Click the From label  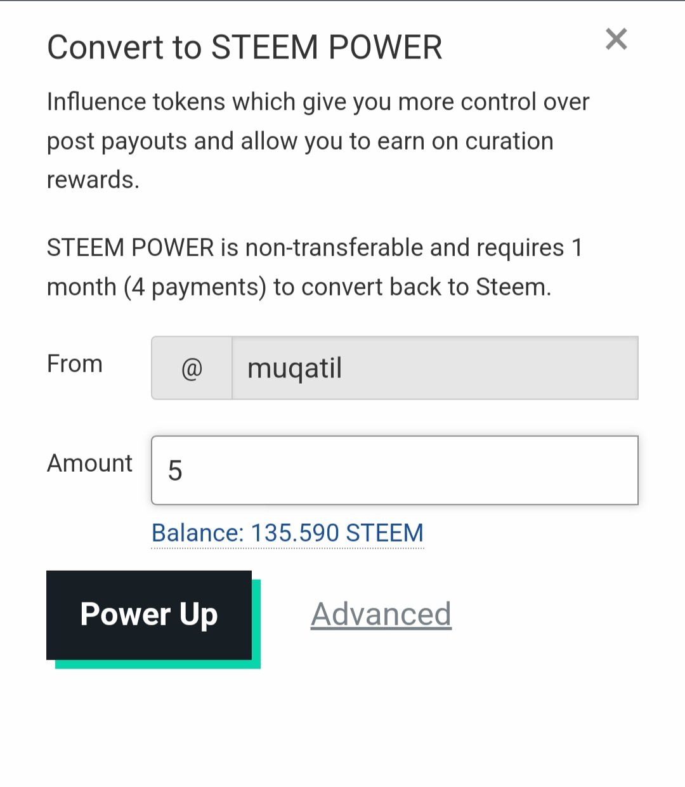click(x=75, y=364)
